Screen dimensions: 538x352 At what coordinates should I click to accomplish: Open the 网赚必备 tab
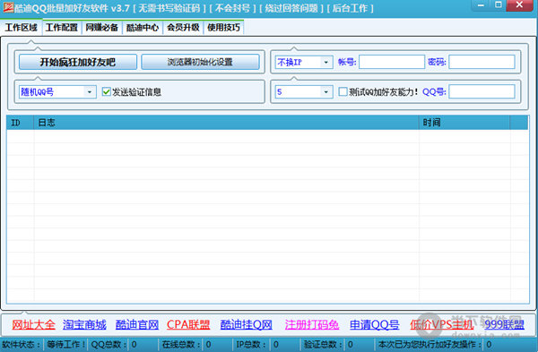[102, 28]
